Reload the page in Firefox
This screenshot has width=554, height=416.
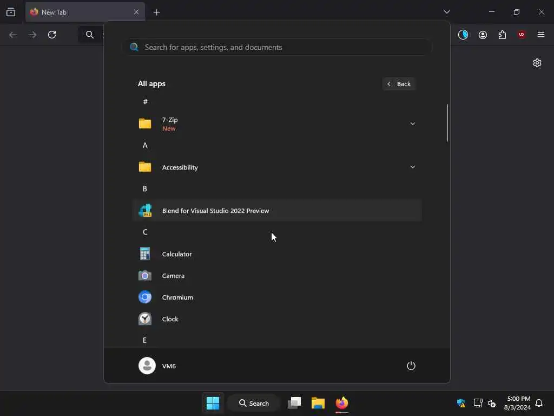click(x=52, y=35)
